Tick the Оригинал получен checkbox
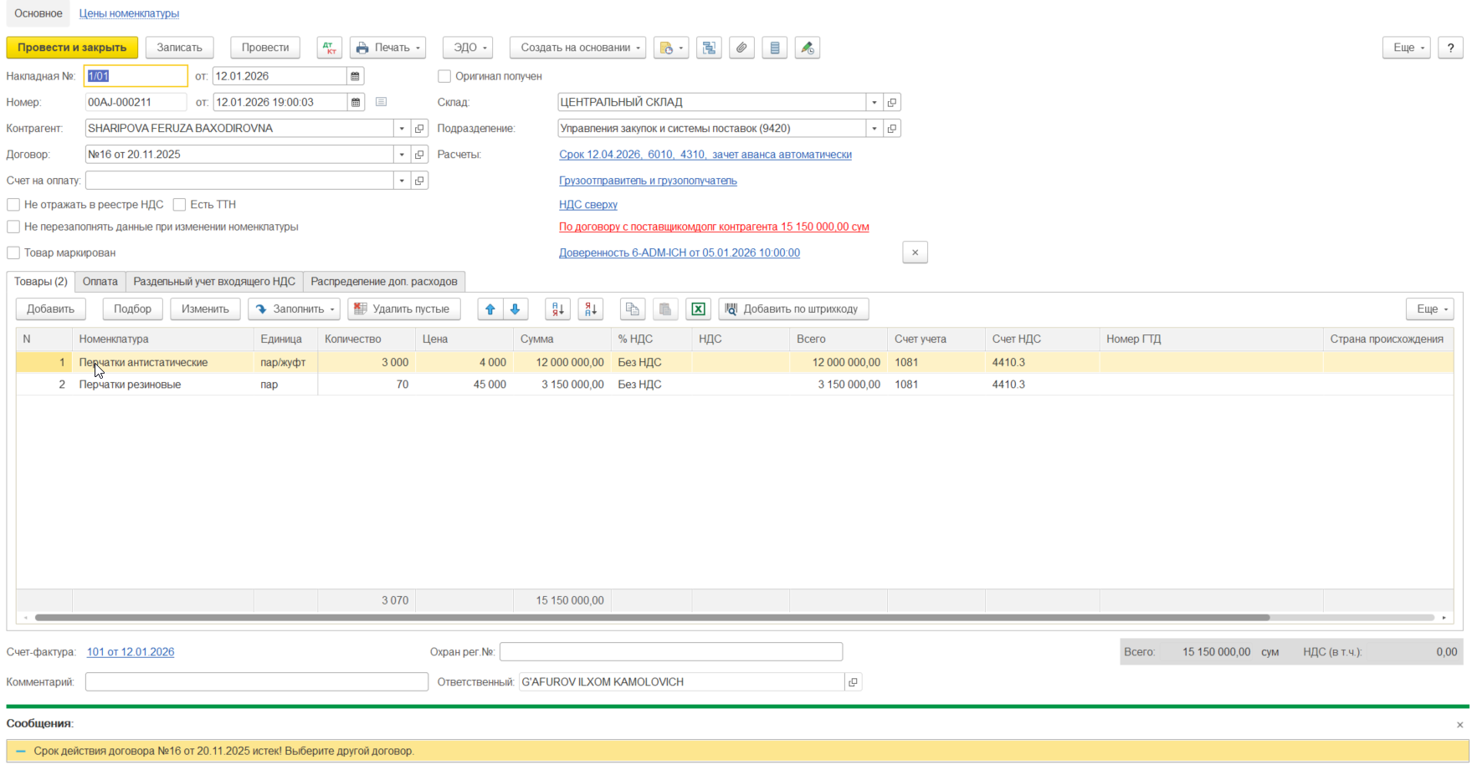The width and height of the screenshot is (1472, 770). pyautogui.click(x=444, y=76)
